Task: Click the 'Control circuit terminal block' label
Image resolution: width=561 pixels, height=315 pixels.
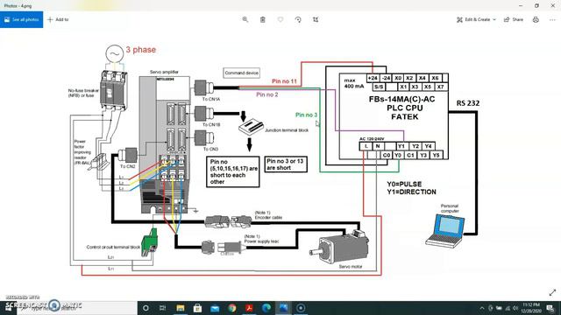Action: click(x=113, y=247)
